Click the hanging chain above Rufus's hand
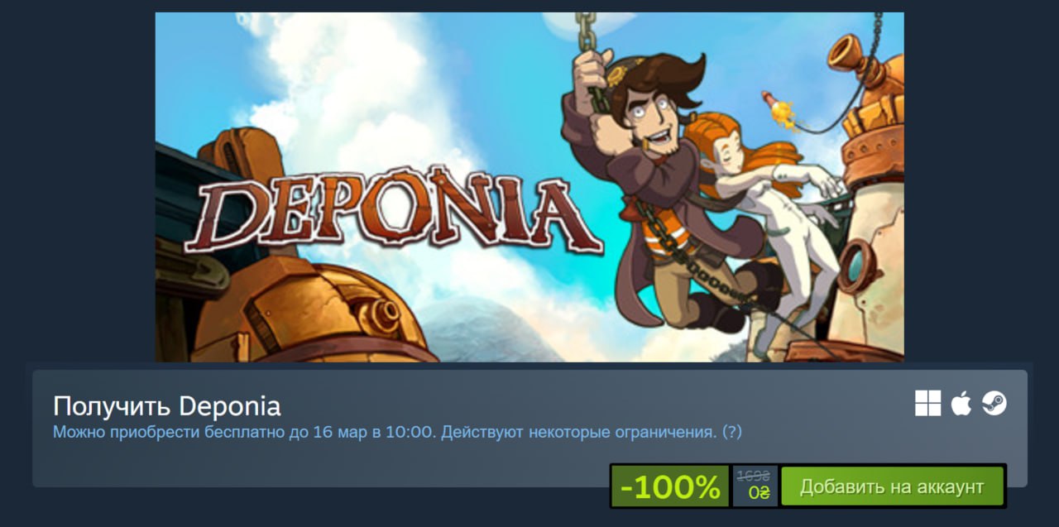Viewport: 1059px width, 527px height. [586, 31]
